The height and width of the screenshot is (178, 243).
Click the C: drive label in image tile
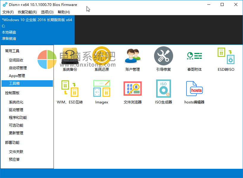coord(3,26)
